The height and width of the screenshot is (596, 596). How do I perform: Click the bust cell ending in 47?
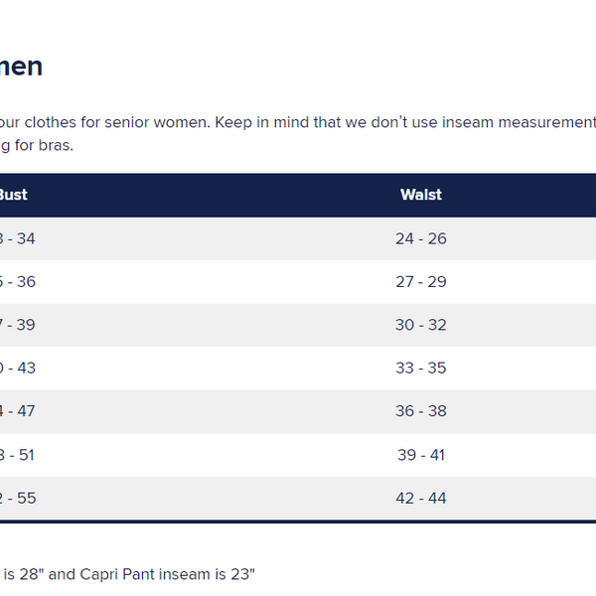18,411
